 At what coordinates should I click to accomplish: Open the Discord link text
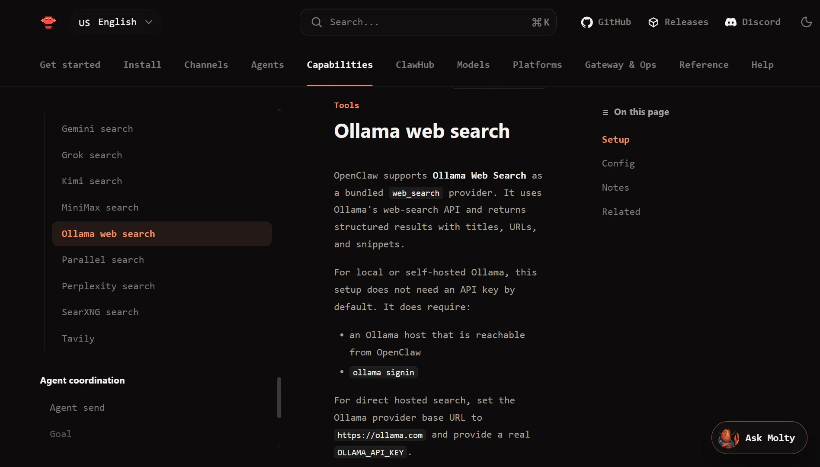tap(761, 22)
